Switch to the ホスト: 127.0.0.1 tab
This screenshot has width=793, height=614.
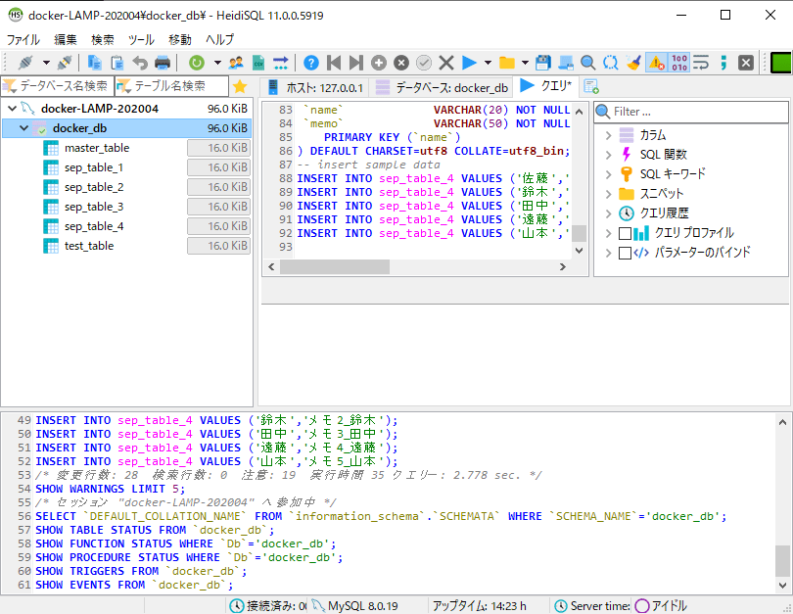(315, 87)
